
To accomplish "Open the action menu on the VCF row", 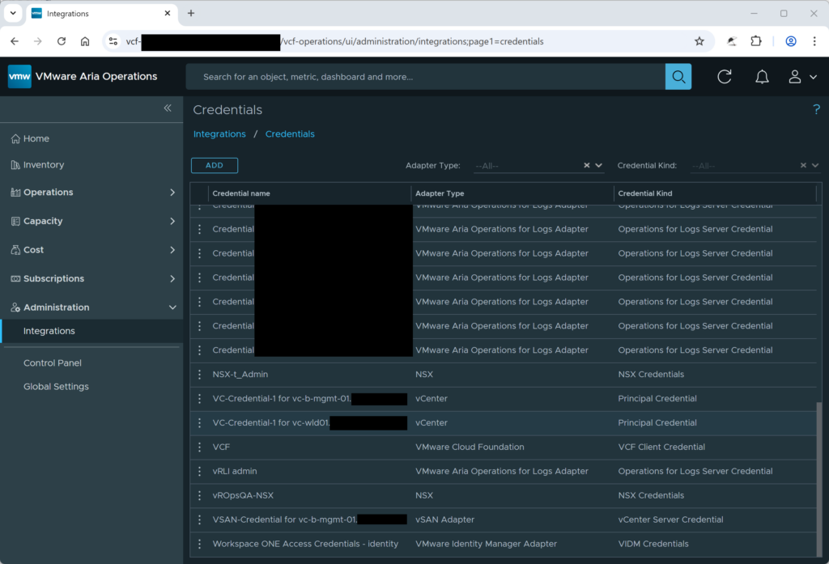I will (199, 447).
